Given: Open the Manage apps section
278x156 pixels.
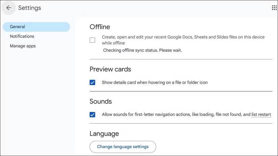Looking at the screenshot, I should coord(23,46).
